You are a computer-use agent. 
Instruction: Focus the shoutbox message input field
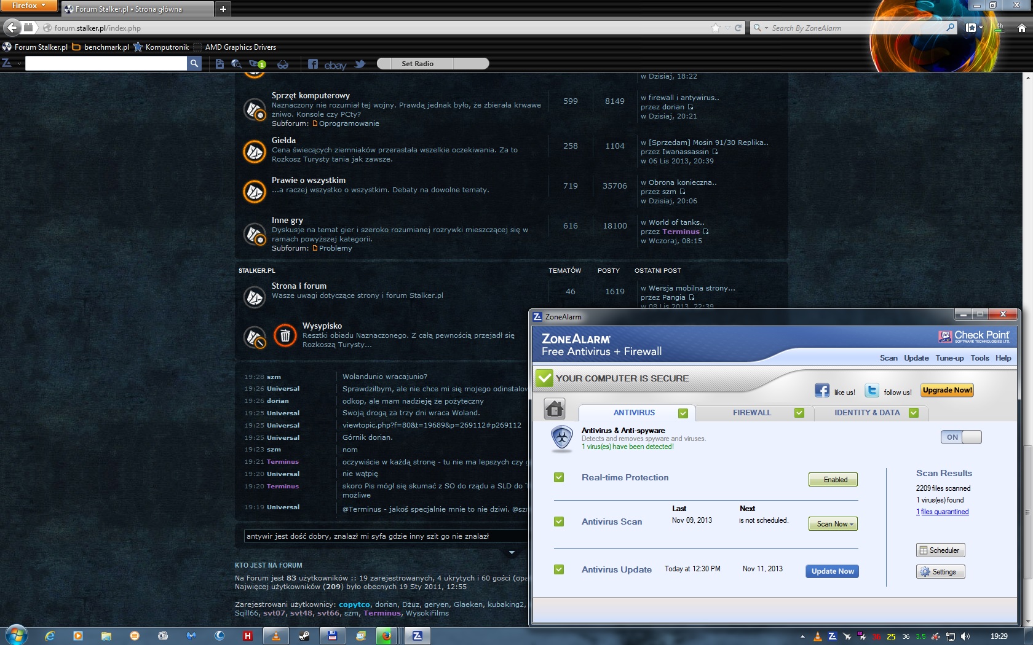point(386,536)
